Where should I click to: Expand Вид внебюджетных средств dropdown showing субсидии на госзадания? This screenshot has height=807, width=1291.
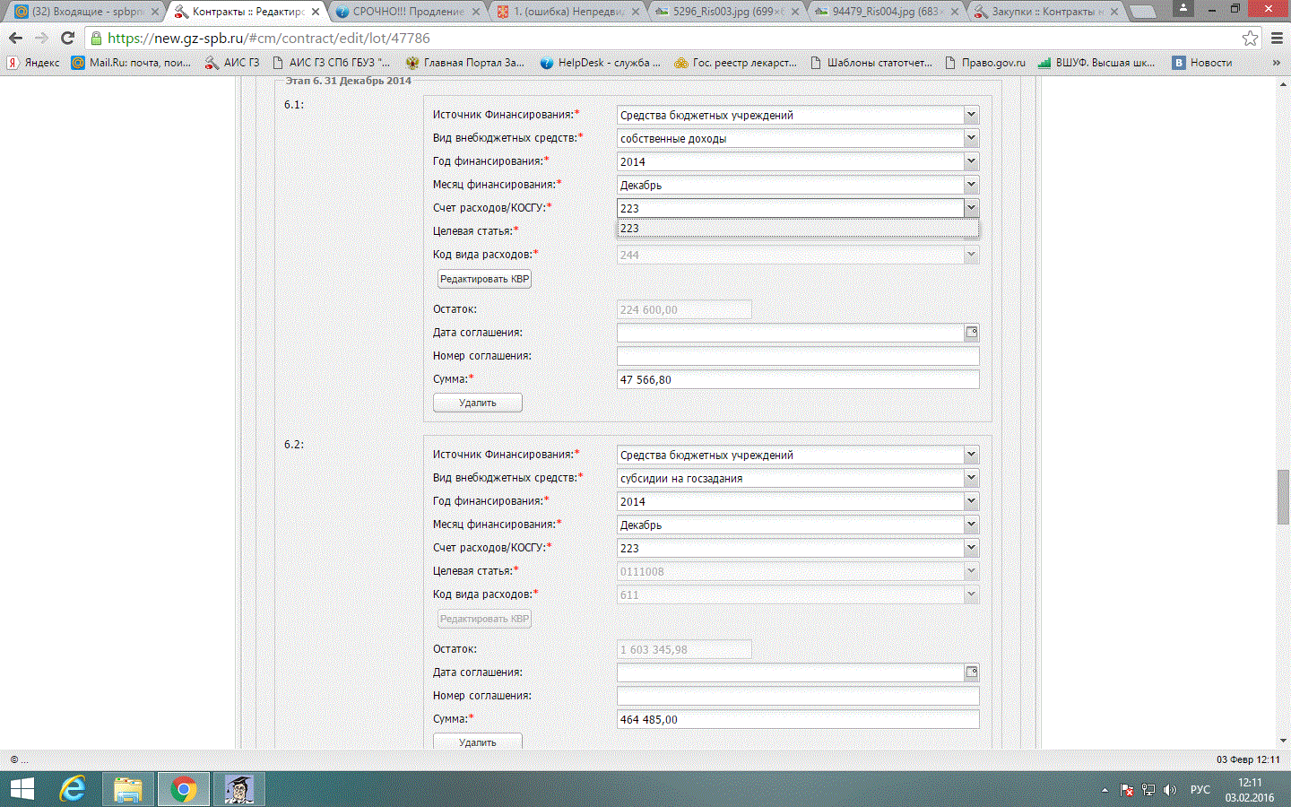pos(971,478)
